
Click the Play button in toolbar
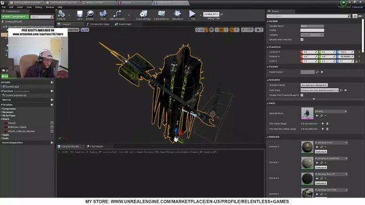point(193,15)
